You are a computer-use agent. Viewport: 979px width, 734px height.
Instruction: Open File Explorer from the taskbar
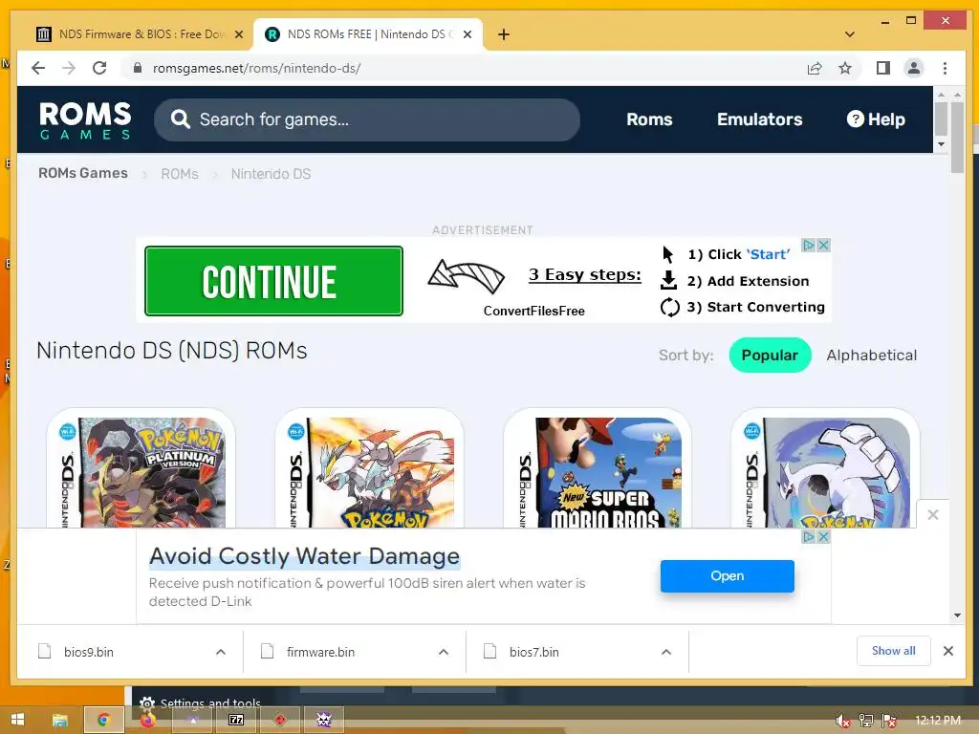pos(60,721)
